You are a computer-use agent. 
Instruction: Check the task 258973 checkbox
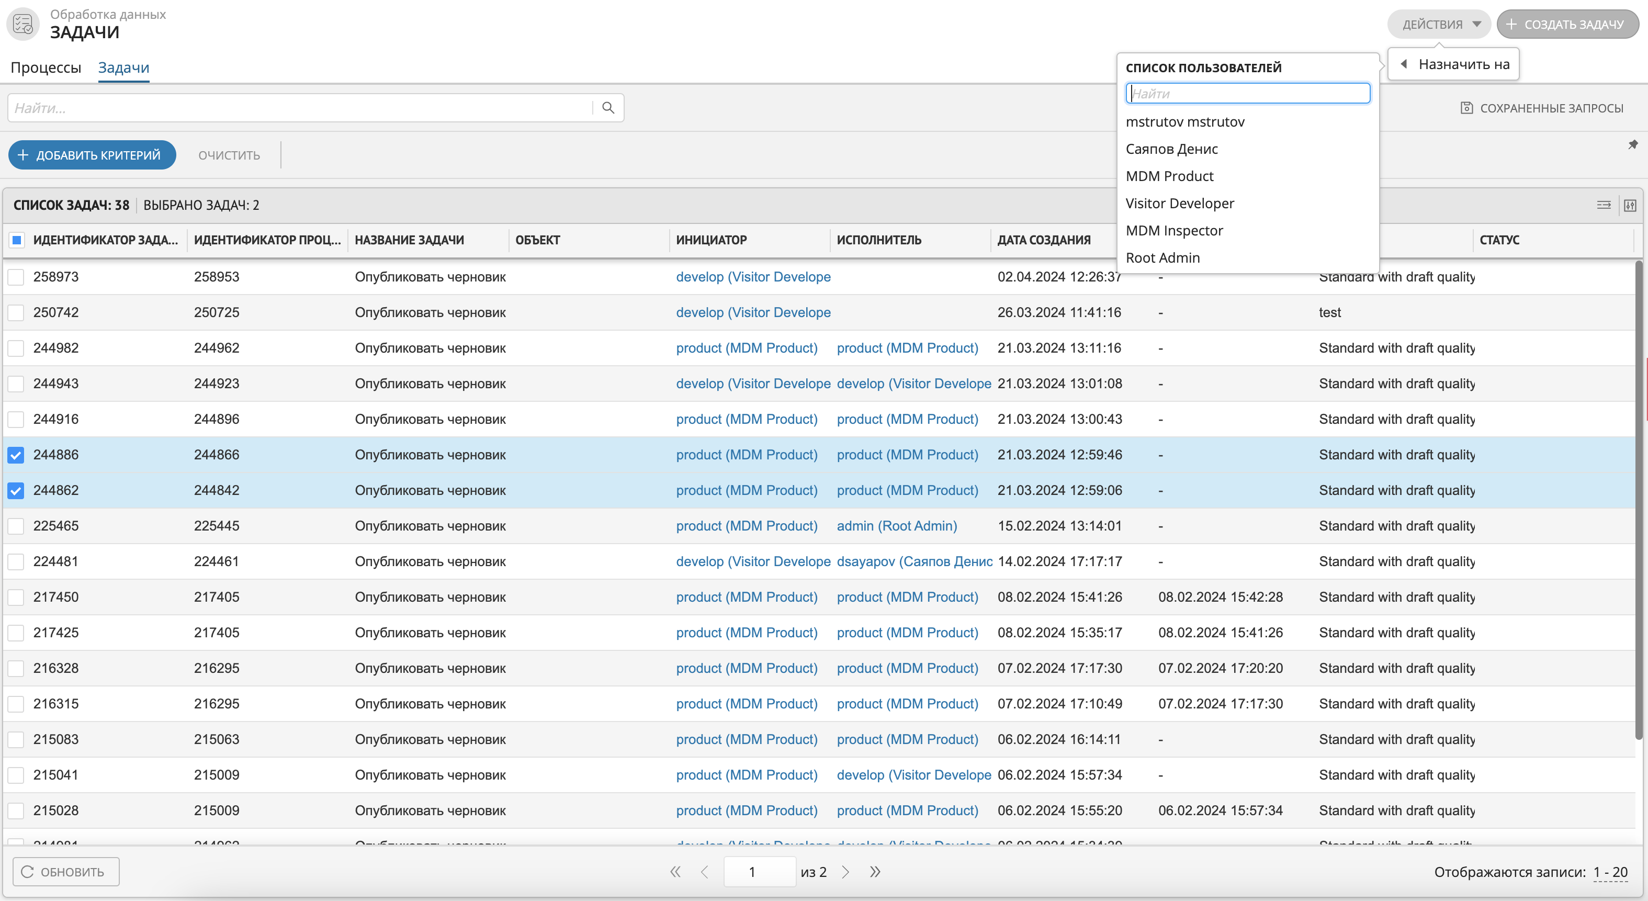16,277
